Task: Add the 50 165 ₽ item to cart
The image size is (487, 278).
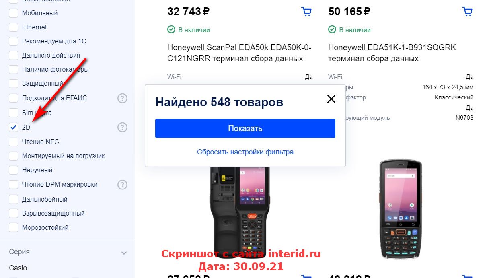Action: point(467,12)
